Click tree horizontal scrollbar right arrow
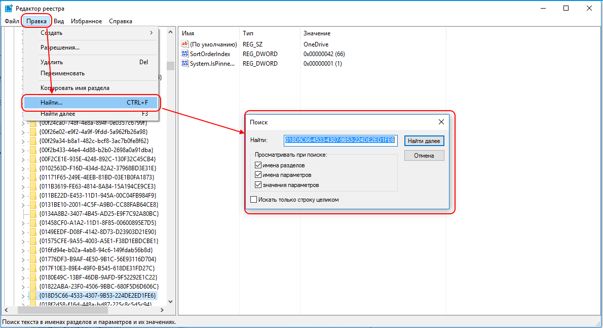Screen dimensions: 603x328 coord(162,310)
